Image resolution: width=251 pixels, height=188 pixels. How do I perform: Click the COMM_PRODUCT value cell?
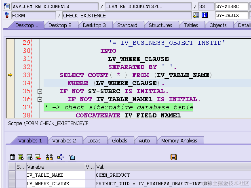click(173, 175)
